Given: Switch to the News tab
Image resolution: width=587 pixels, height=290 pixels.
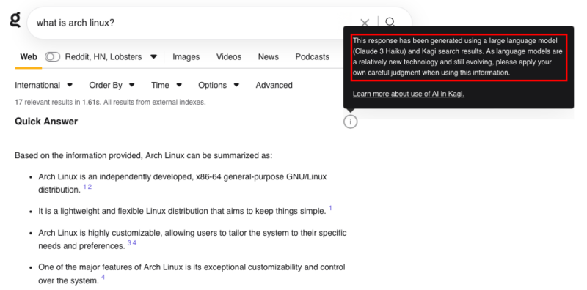Looking at the screenshot, I should (x=268, y=57).
